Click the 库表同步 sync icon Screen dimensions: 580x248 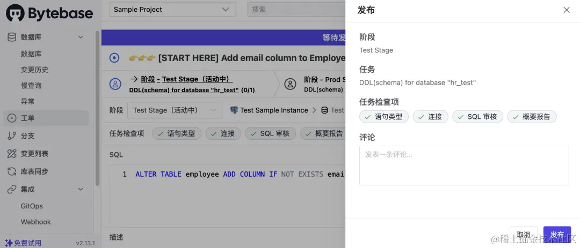coord(11,171)
